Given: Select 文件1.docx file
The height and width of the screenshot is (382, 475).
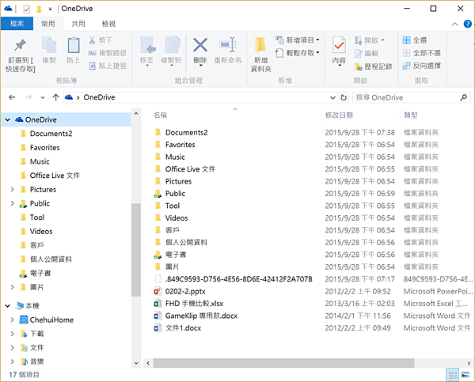Looking at the screenshot, I should pos(183,328).
